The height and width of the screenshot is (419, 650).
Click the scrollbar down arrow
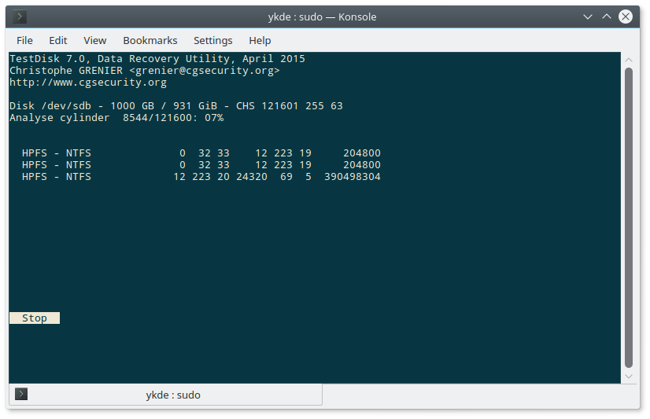pos(629,377)
